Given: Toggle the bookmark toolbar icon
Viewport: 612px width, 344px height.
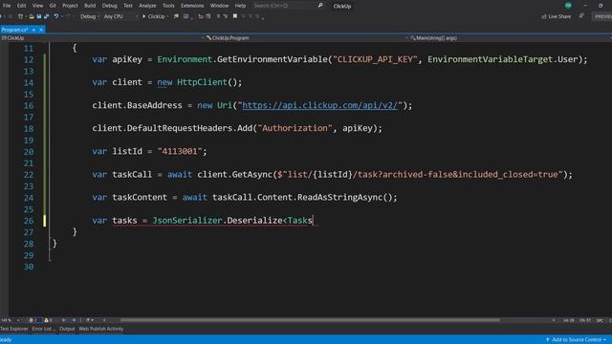Looking at the screenshot, I should point(235,16).
